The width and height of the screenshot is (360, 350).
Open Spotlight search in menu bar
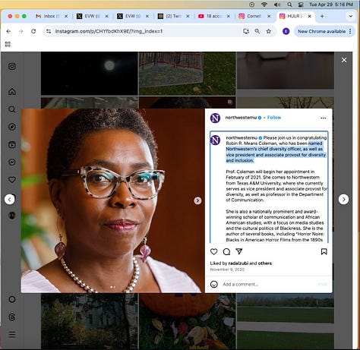(289, 5)
